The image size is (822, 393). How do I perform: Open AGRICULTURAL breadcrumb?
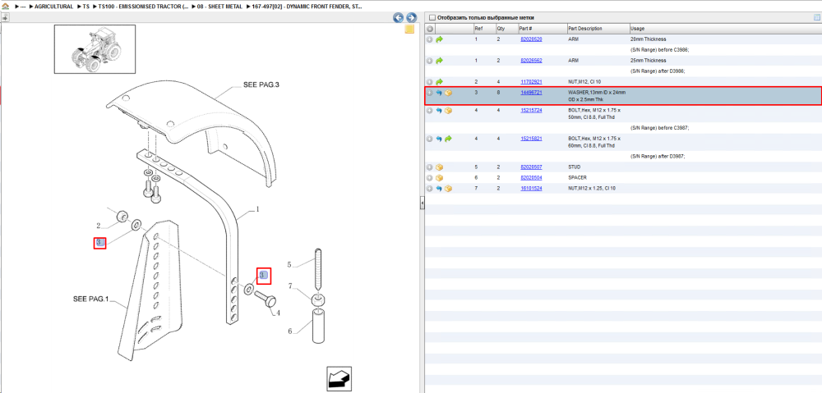pyautogui.click(x=53, y=7)
